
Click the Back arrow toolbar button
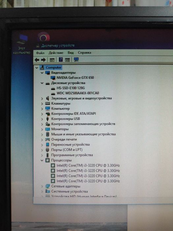pos(37,60)
